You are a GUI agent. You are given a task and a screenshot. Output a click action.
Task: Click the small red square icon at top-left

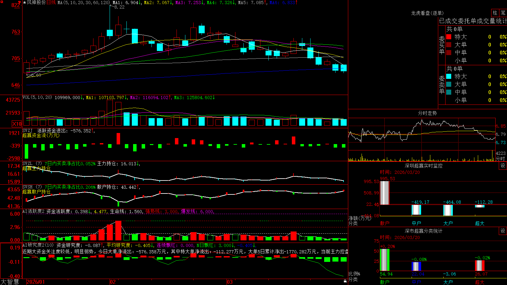[2, 2]
